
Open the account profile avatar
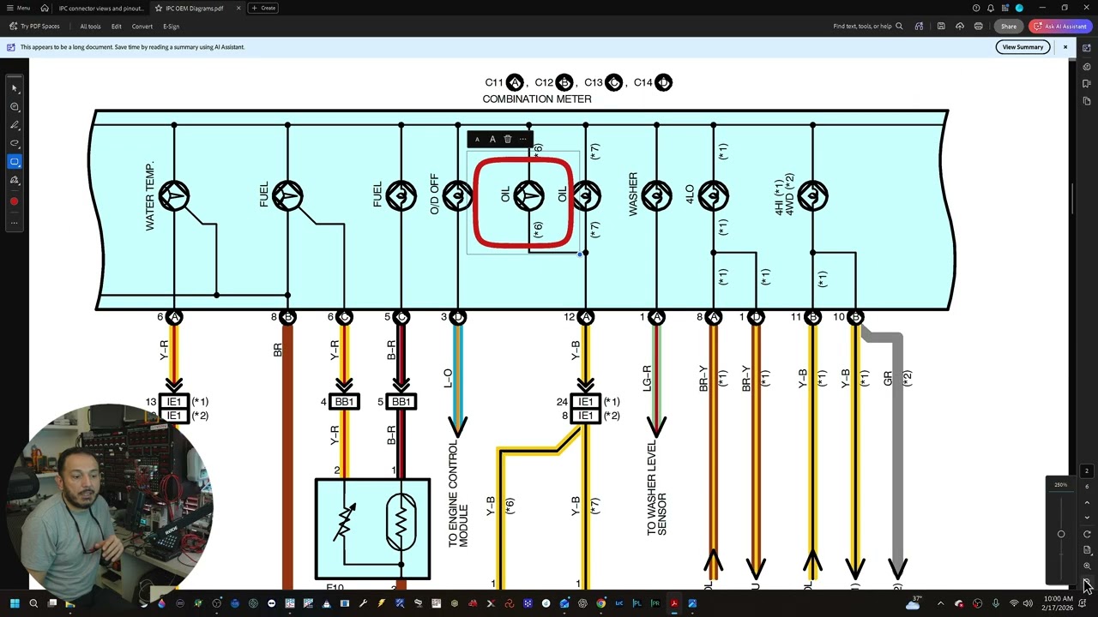(x=1019, y=8)
